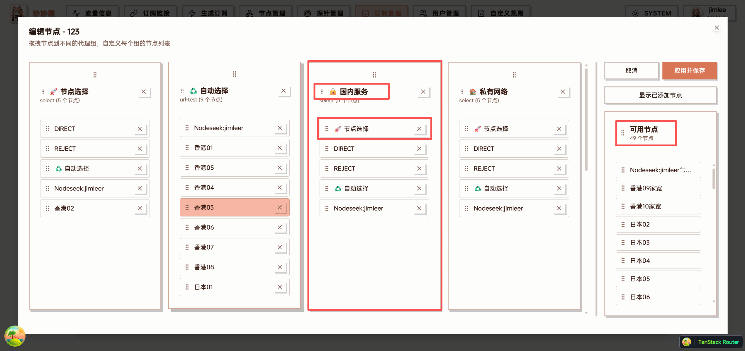The width and height of the screenshot is (745, 351).
Task: Click 显示已添加节点 to show added nodes
Action: (660, 95)
